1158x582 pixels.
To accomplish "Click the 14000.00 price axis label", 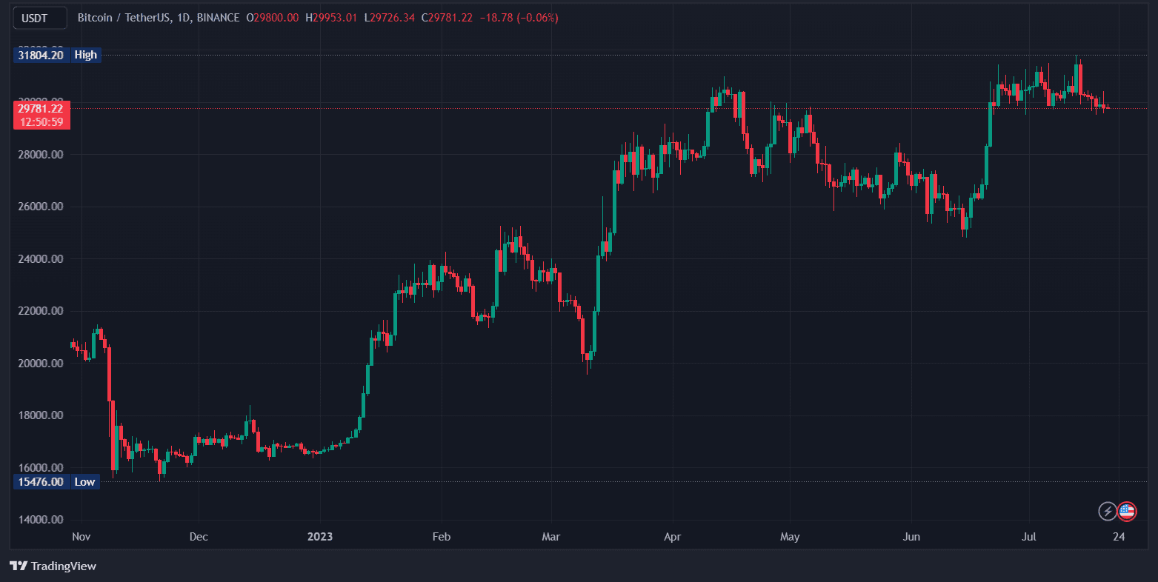I will pyautogui.click(x=41, y=520).
